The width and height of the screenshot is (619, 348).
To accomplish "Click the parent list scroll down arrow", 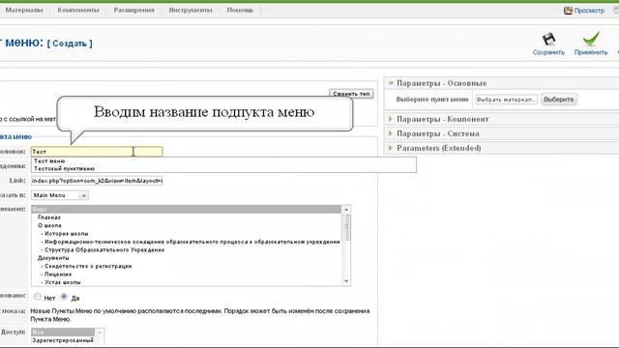I will click(346, 281).
